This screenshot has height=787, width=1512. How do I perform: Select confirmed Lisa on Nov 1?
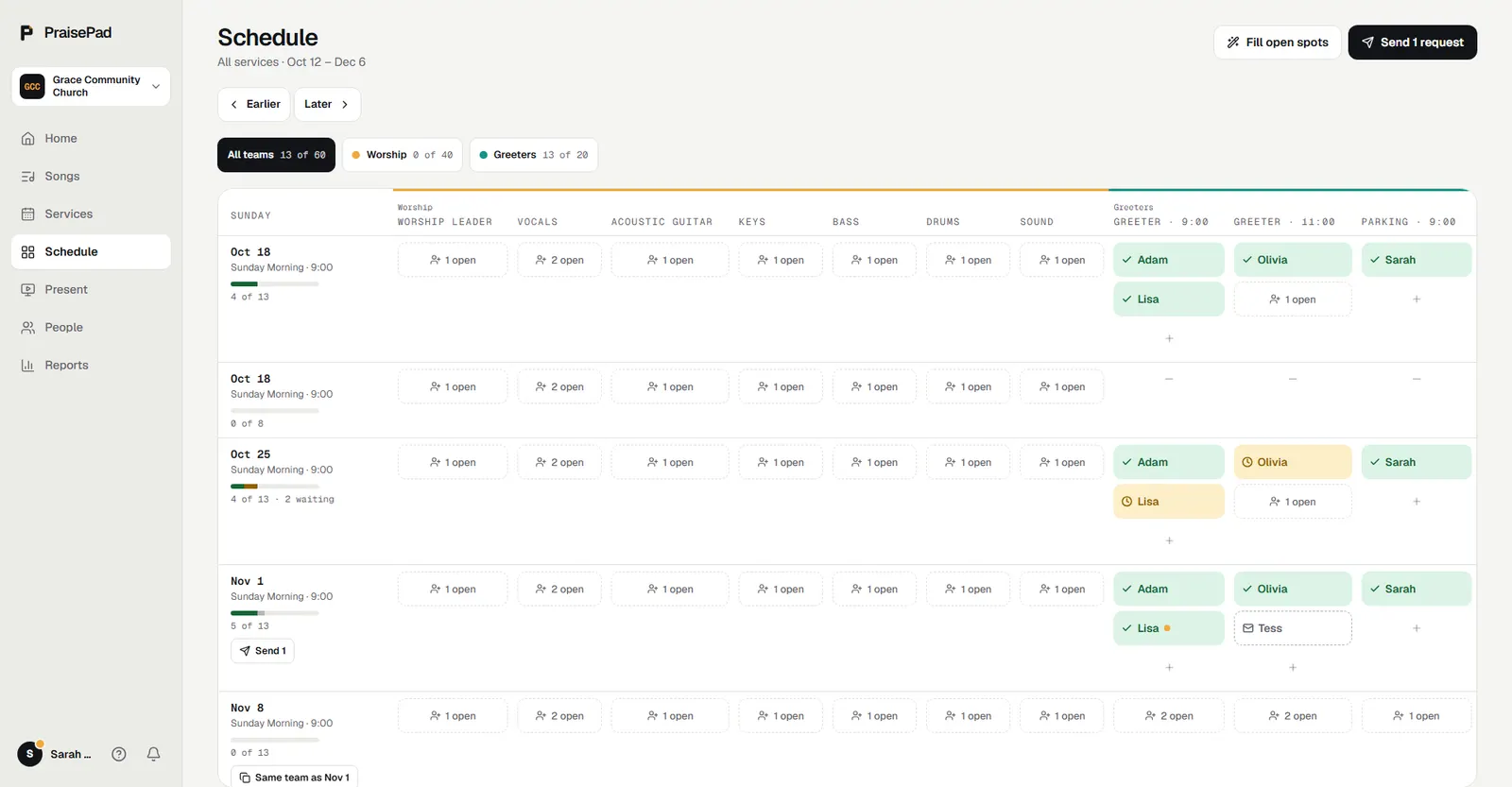coord(1169,628)
